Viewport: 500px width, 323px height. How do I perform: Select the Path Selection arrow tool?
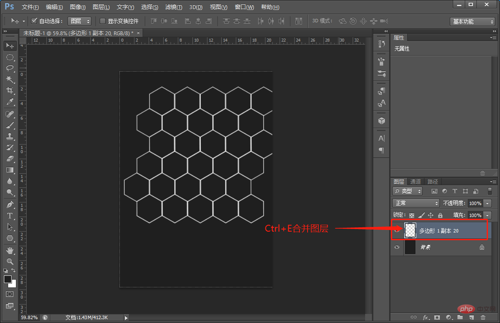(x=10, y=227)
